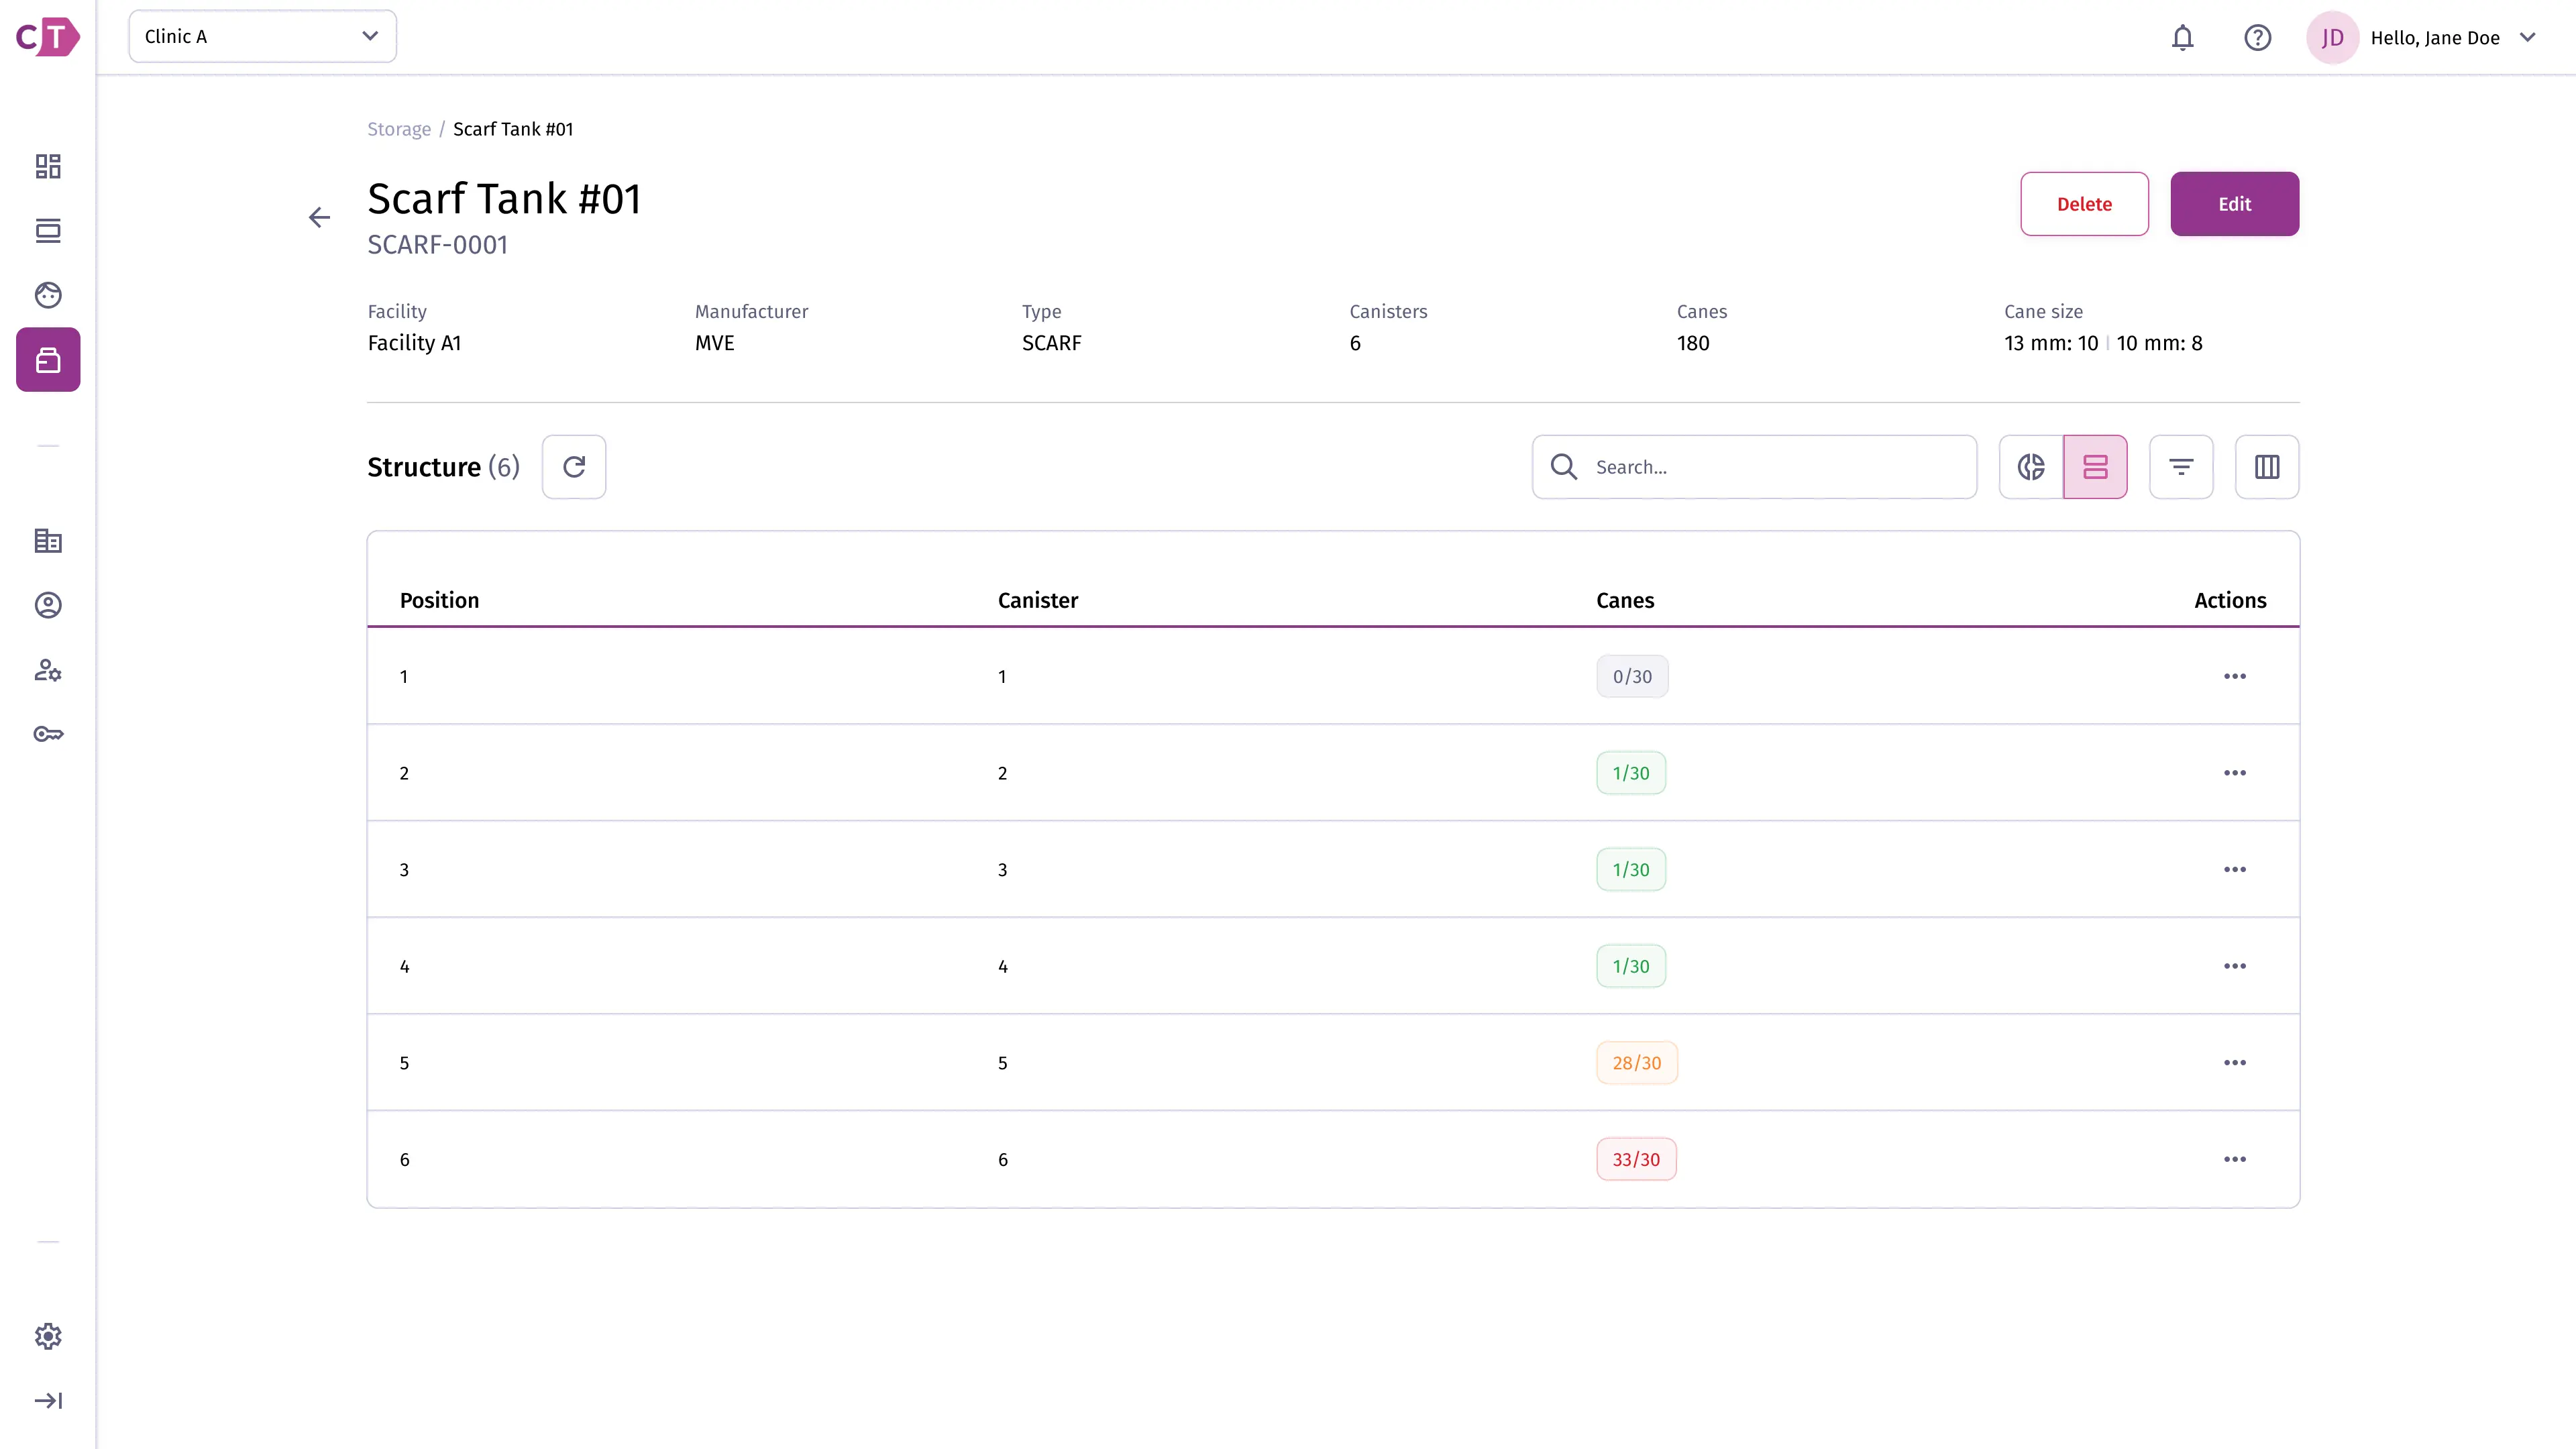Go back using the left arrow

pyautogui.click(x=319, y=217)
